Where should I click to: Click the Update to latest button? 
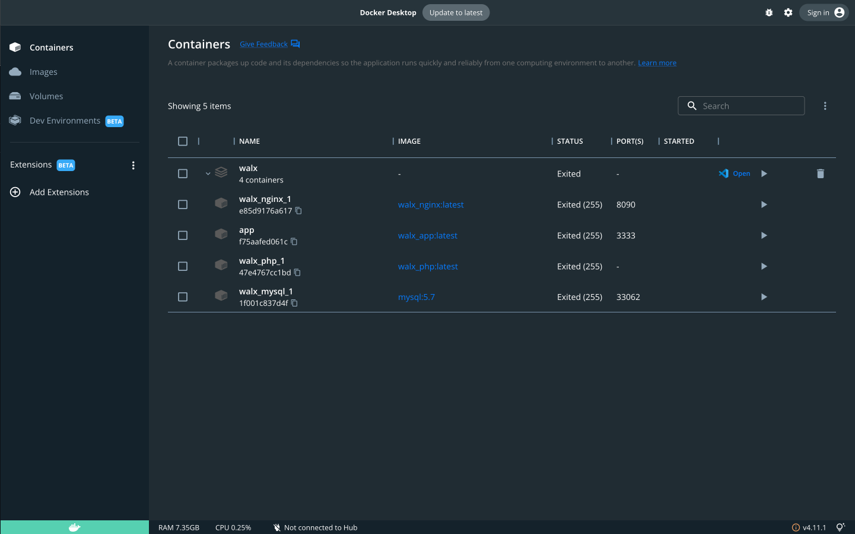click(456, 12)
